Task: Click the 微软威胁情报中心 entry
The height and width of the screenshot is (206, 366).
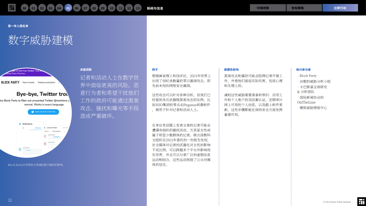Action: [x=312, y=107]
